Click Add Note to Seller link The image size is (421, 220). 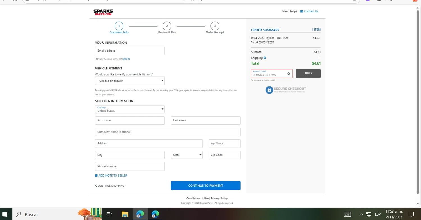click(113, 176)
